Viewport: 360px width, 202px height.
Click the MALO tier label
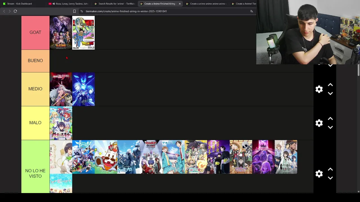[x=35, y=123]
